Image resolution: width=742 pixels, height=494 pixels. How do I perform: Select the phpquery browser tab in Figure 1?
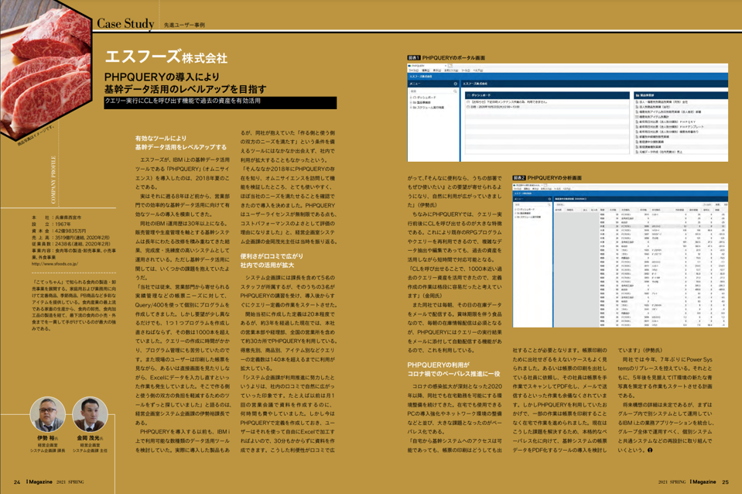click(x=427, y=66)
